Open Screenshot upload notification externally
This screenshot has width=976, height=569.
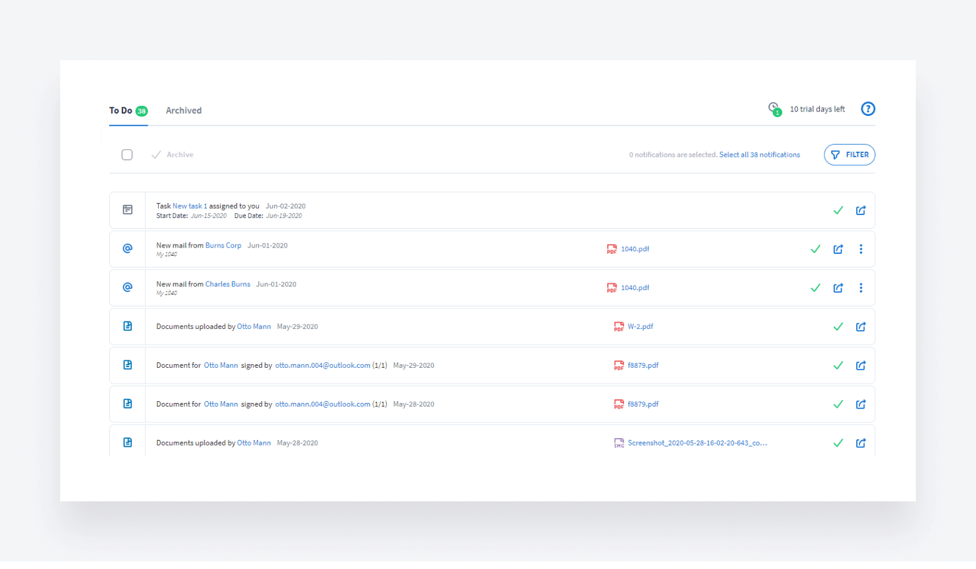[861, 444]
